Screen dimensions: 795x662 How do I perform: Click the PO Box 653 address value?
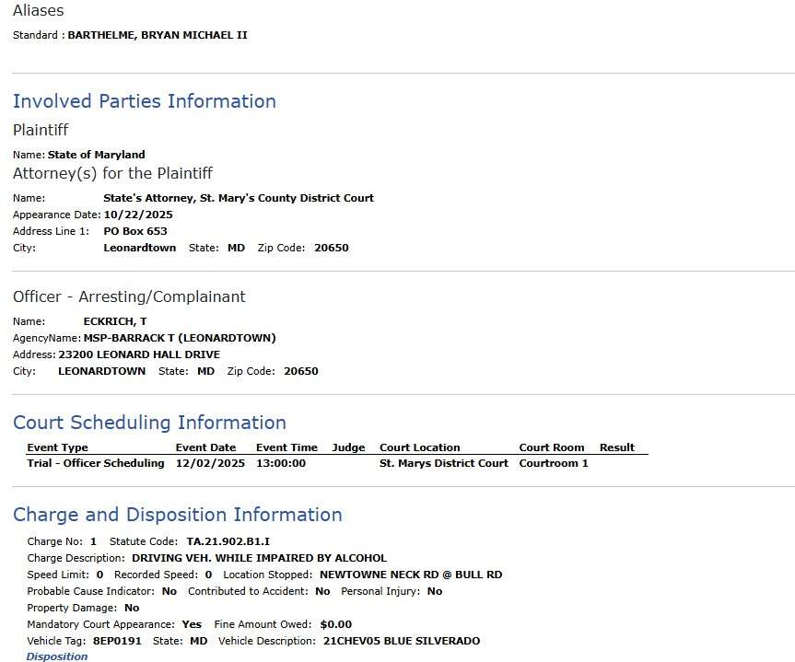135,231
